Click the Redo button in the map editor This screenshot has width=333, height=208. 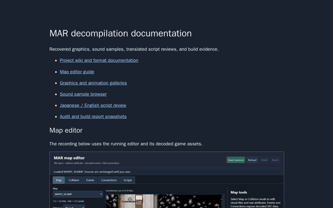pos(275,160)
